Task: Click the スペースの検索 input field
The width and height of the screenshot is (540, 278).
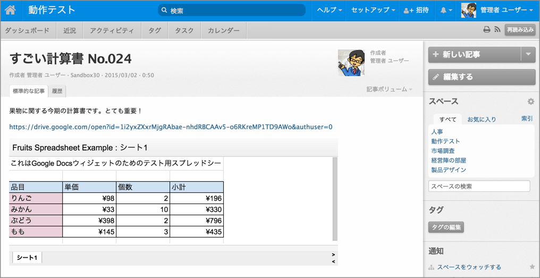Action: pyautogui.click(x=479, y=187)
